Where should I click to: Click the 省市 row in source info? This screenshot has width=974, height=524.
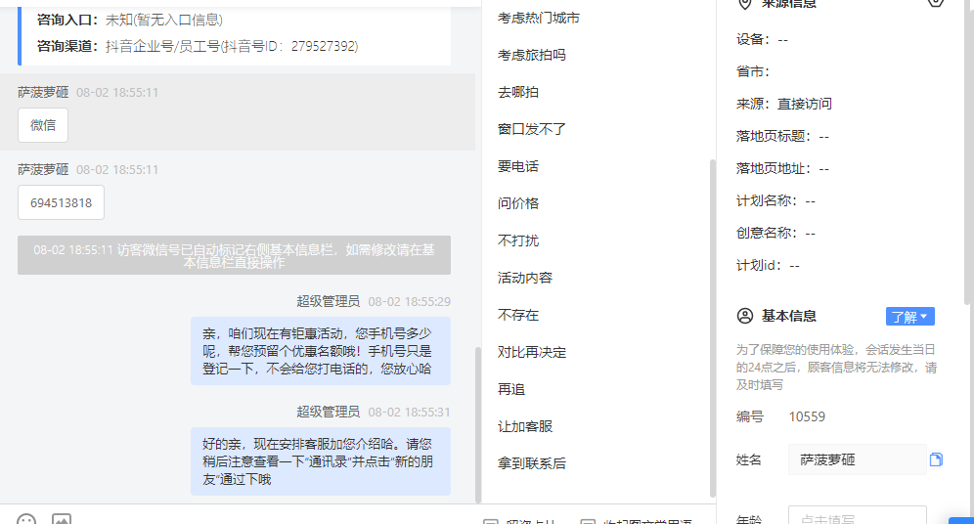(x=753, y=71)
